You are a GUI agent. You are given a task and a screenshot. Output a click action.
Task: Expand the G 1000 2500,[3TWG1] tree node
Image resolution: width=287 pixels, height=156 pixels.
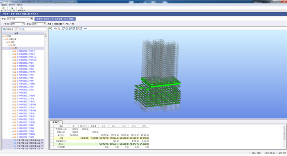(x=13, y=51)
